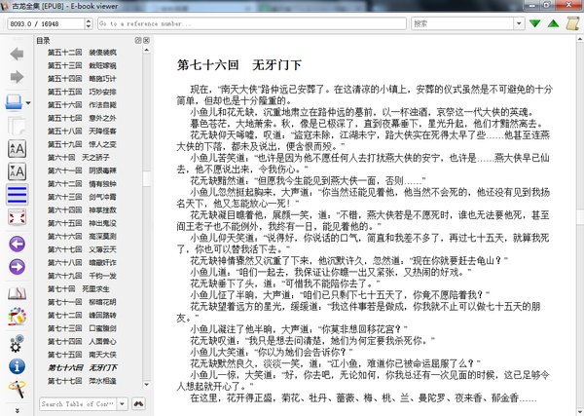This screenshot has width=584, height=416.
Task: Open 第六十六回 高深莫测
Action: pos(82,237)
